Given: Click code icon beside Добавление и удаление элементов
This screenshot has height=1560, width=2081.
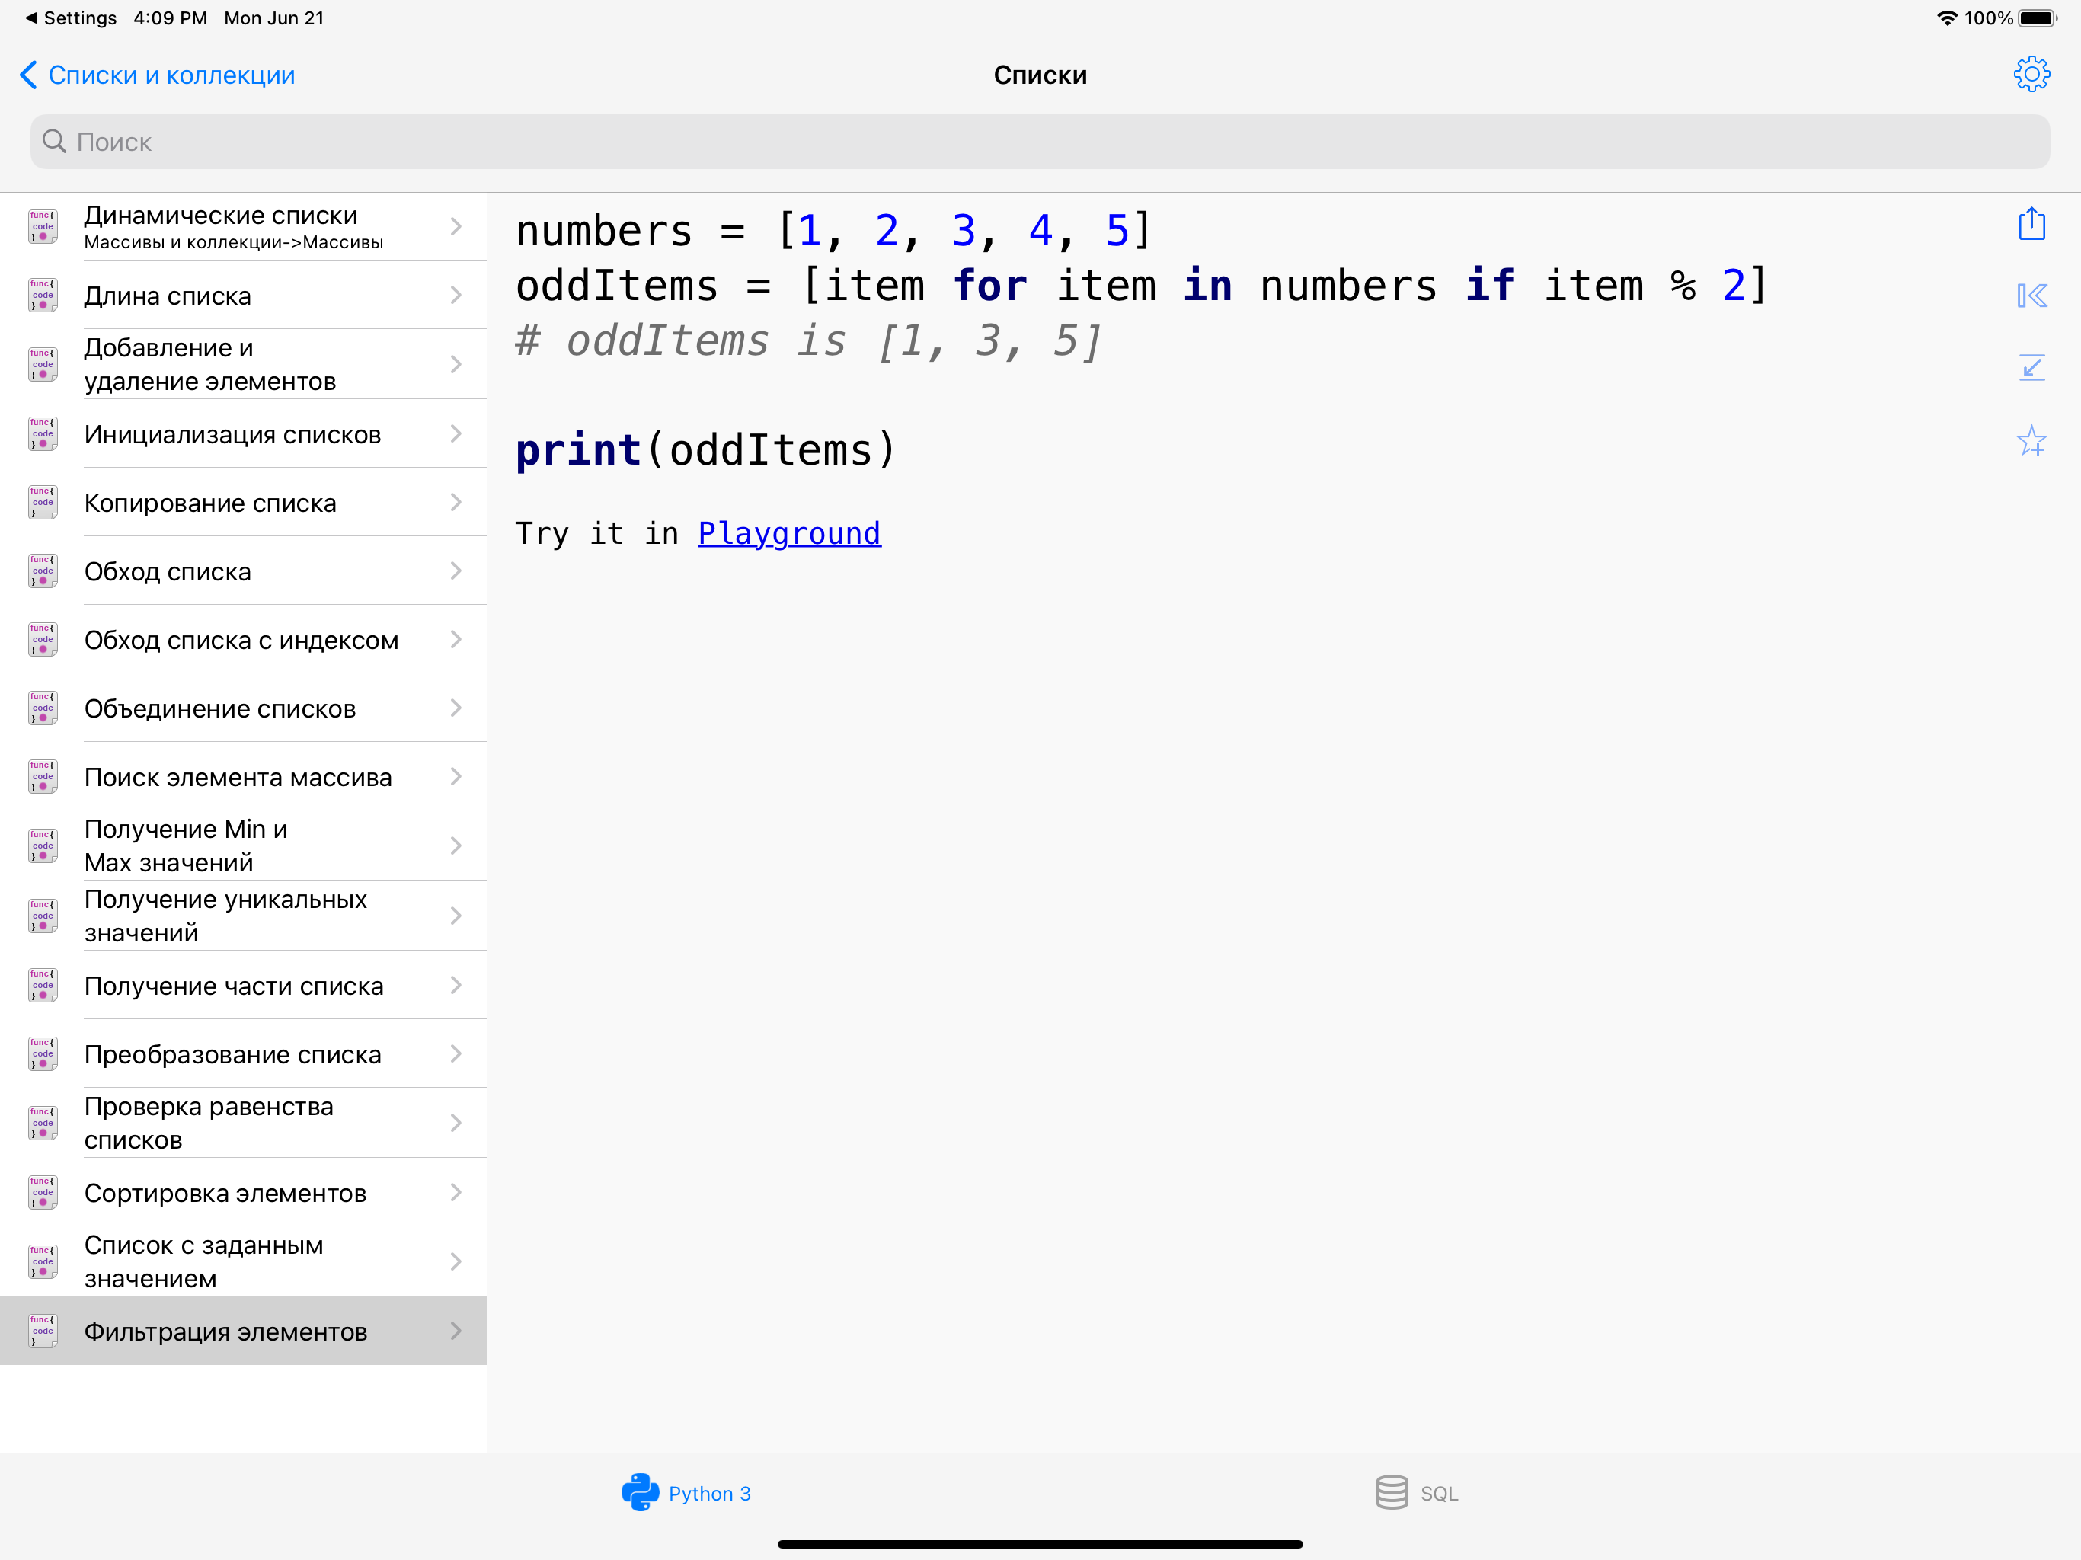Looking at the screenshot, I should point(43,364).
